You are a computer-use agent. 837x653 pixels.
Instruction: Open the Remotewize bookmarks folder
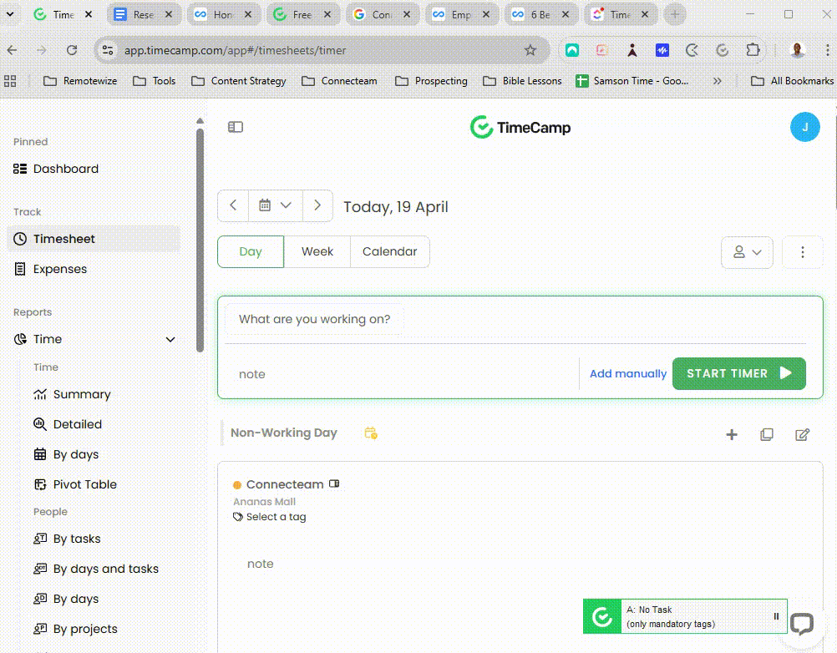80,80
